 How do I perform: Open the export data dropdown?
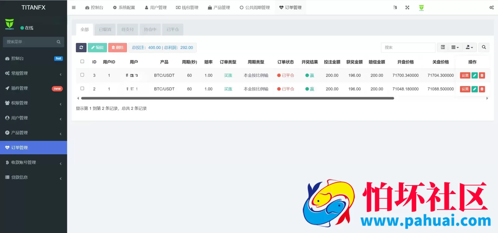coord(469,47)
